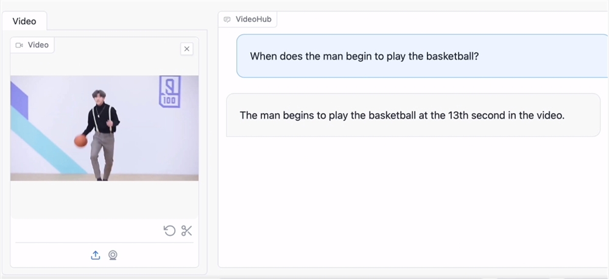Click the basketball in the video preview

click(x=81, y=141)
